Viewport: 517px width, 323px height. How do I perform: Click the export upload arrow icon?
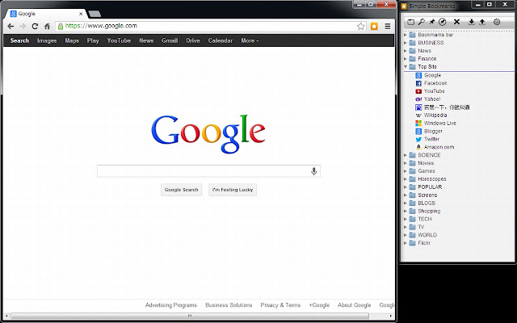pyautogui.click(x=482, y=22)
